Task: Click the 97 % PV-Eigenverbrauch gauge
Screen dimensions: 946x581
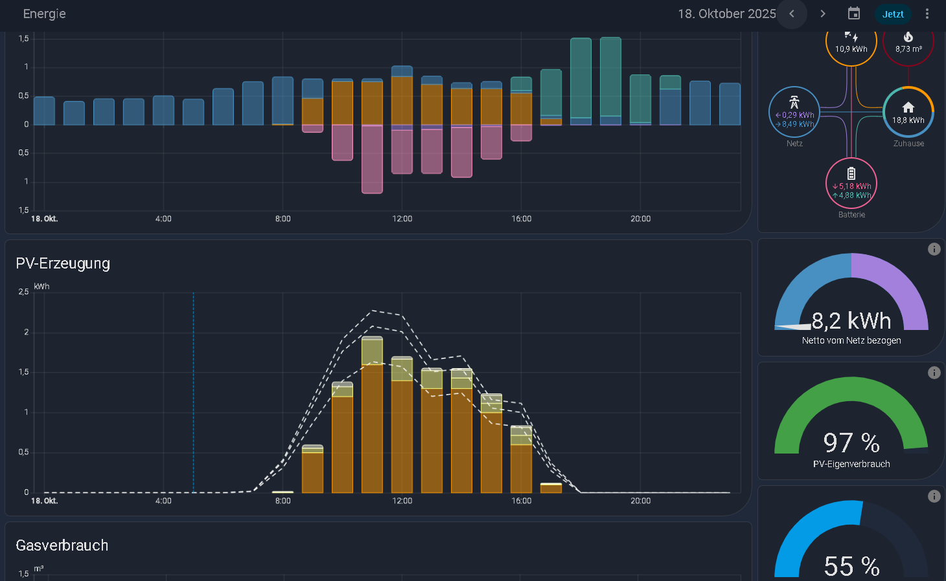Action: (x=851, y=421)
